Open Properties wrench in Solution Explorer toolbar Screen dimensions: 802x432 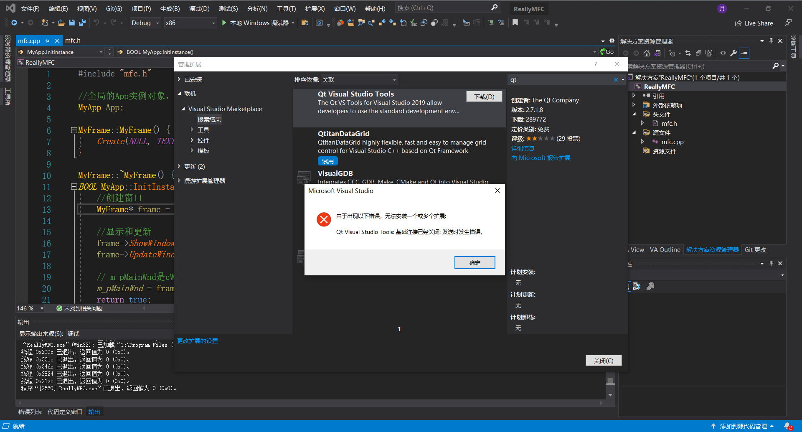(733, 53)
